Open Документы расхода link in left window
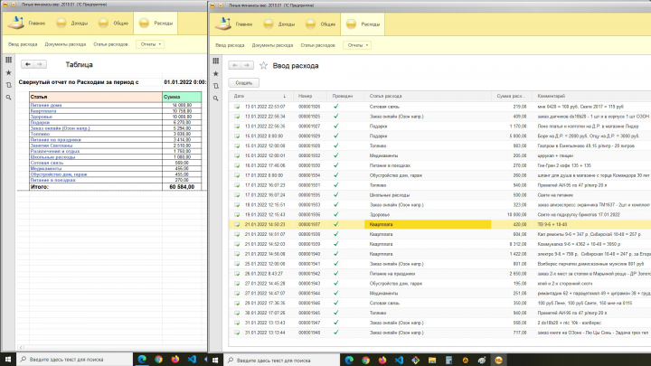This screenshot has width=651, height=366. tap(66, 43)
